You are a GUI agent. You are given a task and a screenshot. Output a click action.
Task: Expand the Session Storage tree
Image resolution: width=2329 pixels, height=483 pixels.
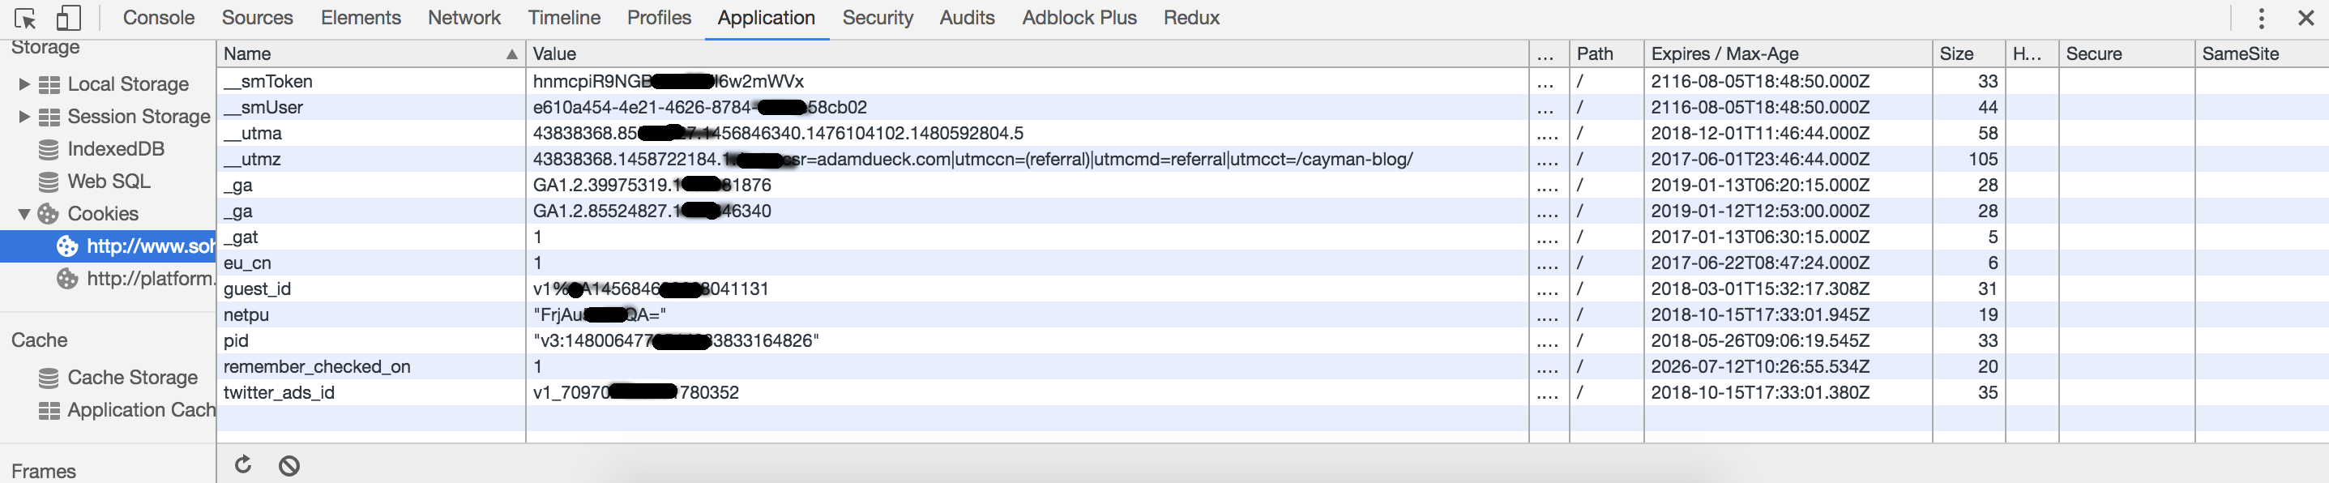pos(24,117)
